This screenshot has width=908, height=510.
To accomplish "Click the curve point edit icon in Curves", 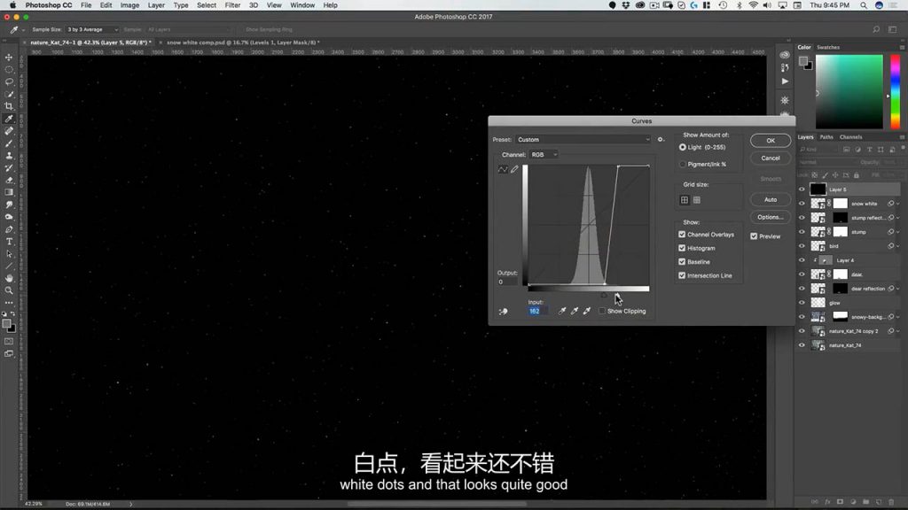I will point(503,169).
